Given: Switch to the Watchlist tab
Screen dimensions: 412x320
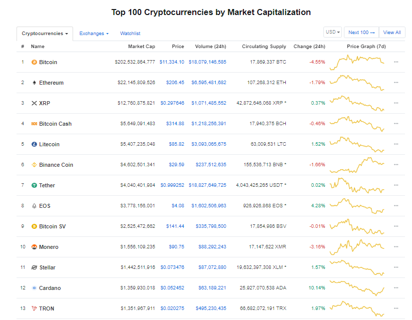Looking at the screenshot, I should [x=130, y=34].
